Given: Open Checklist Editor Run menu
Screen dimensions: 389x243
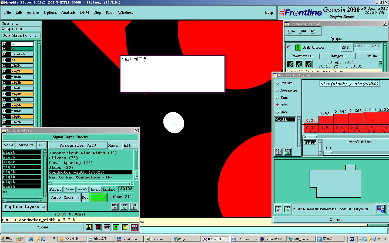Looking at the screenshot, I should point(314,31).
